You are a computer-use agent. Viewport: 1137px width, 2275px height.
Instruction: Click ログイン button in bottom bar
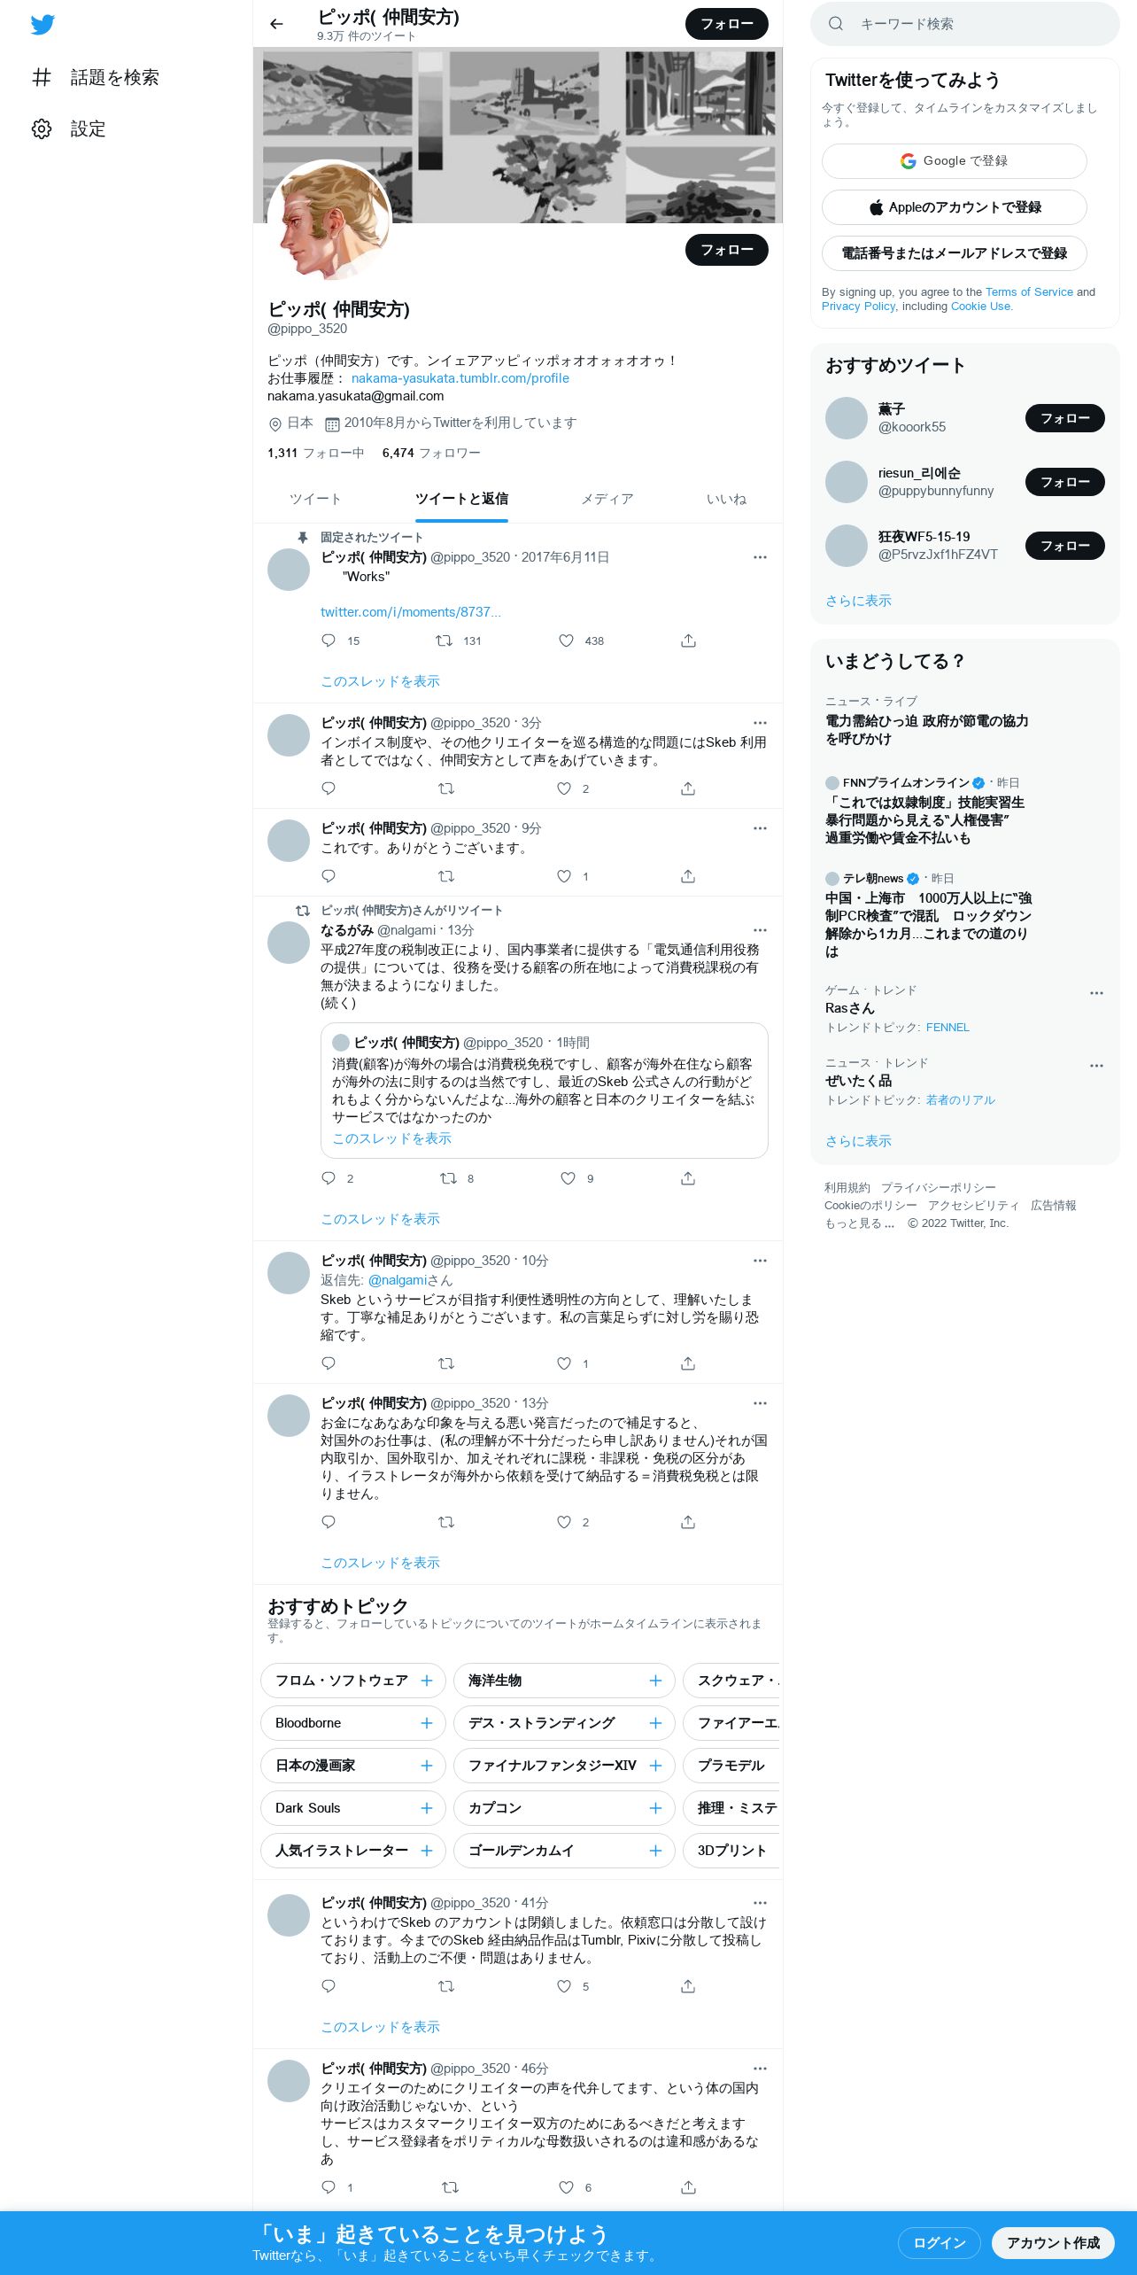(939, 2242)
